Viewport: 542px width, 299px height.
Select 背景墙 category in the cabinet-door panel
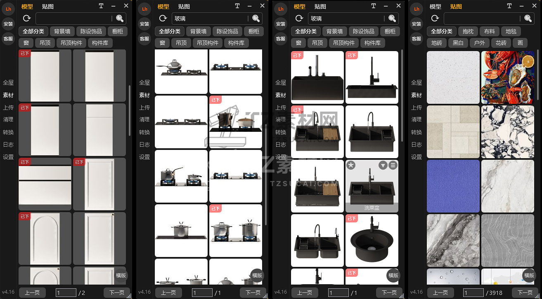point(62,31)
